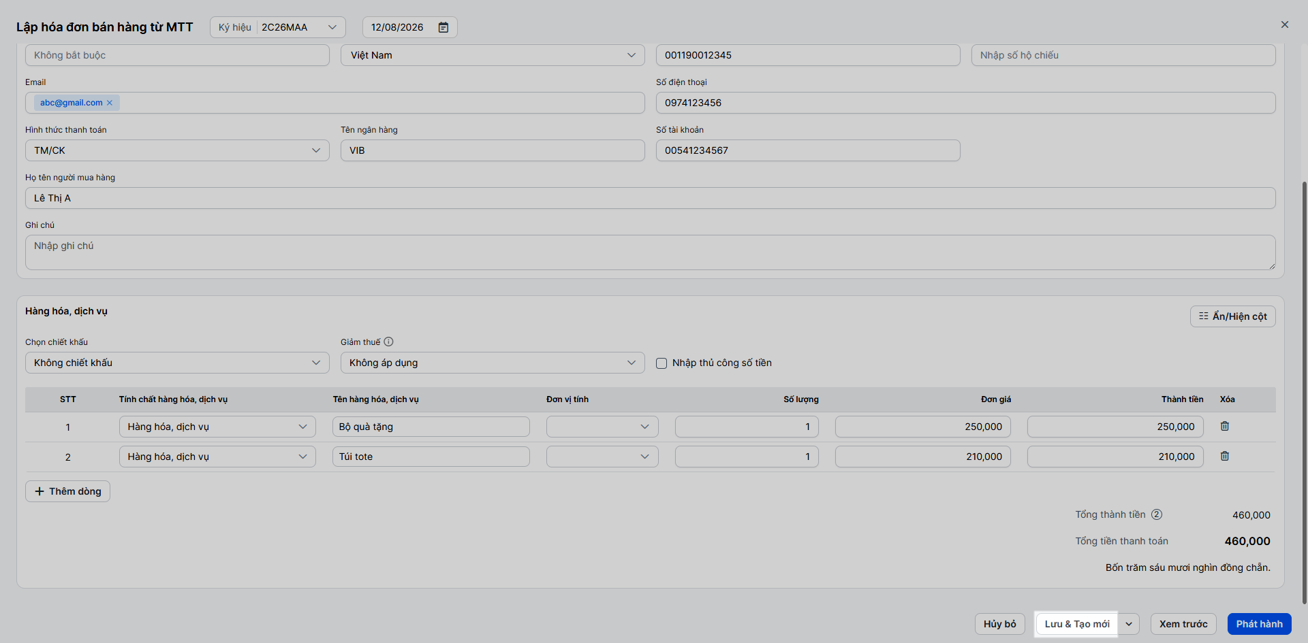Click the product name field Túi tote
1308x643 pixels.
coord(431,457)
